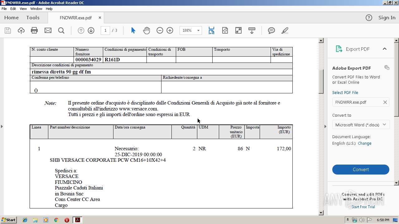Click the Select PDF File link
399x224 pixels.
[x=345, y=93]
